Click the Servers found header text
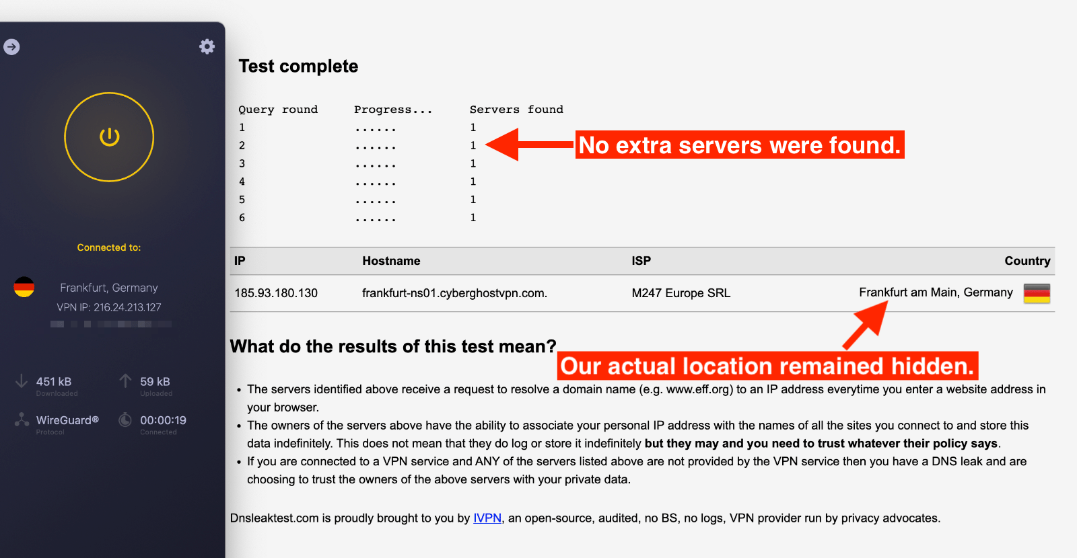 click(x=516, y=109)
